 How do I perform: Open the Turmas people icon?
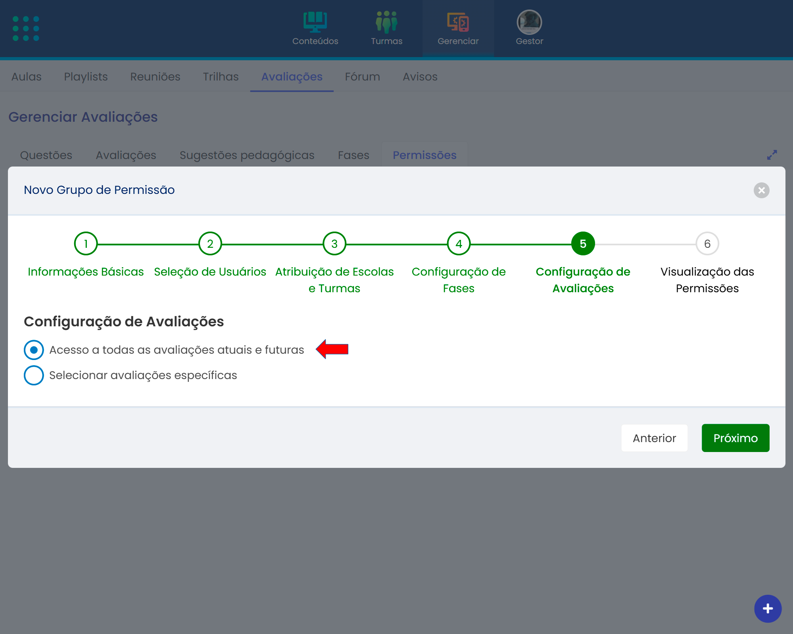click(386, 22)
